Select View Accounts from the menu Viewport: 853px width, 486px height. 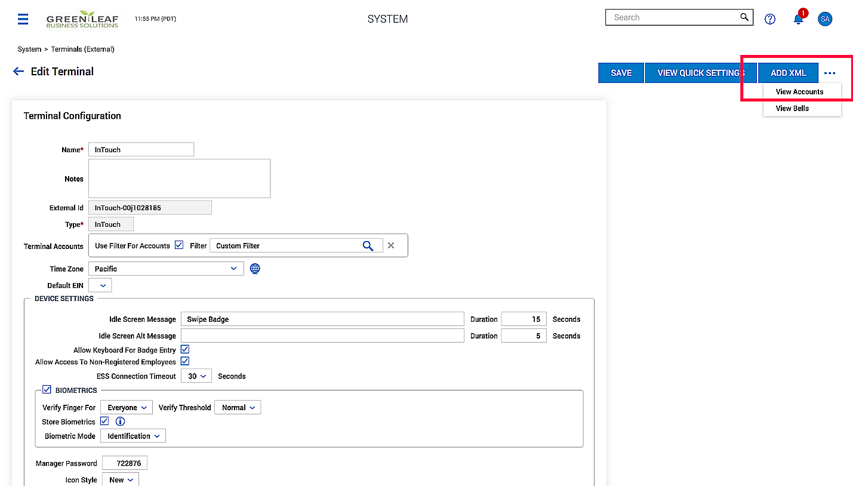tap(799, 92)
